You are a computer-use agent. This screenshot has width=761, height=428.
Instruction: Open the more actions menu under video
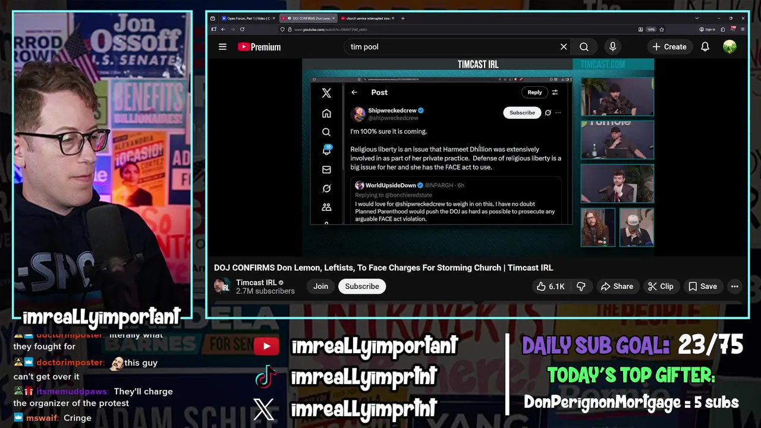coord(734,287)
